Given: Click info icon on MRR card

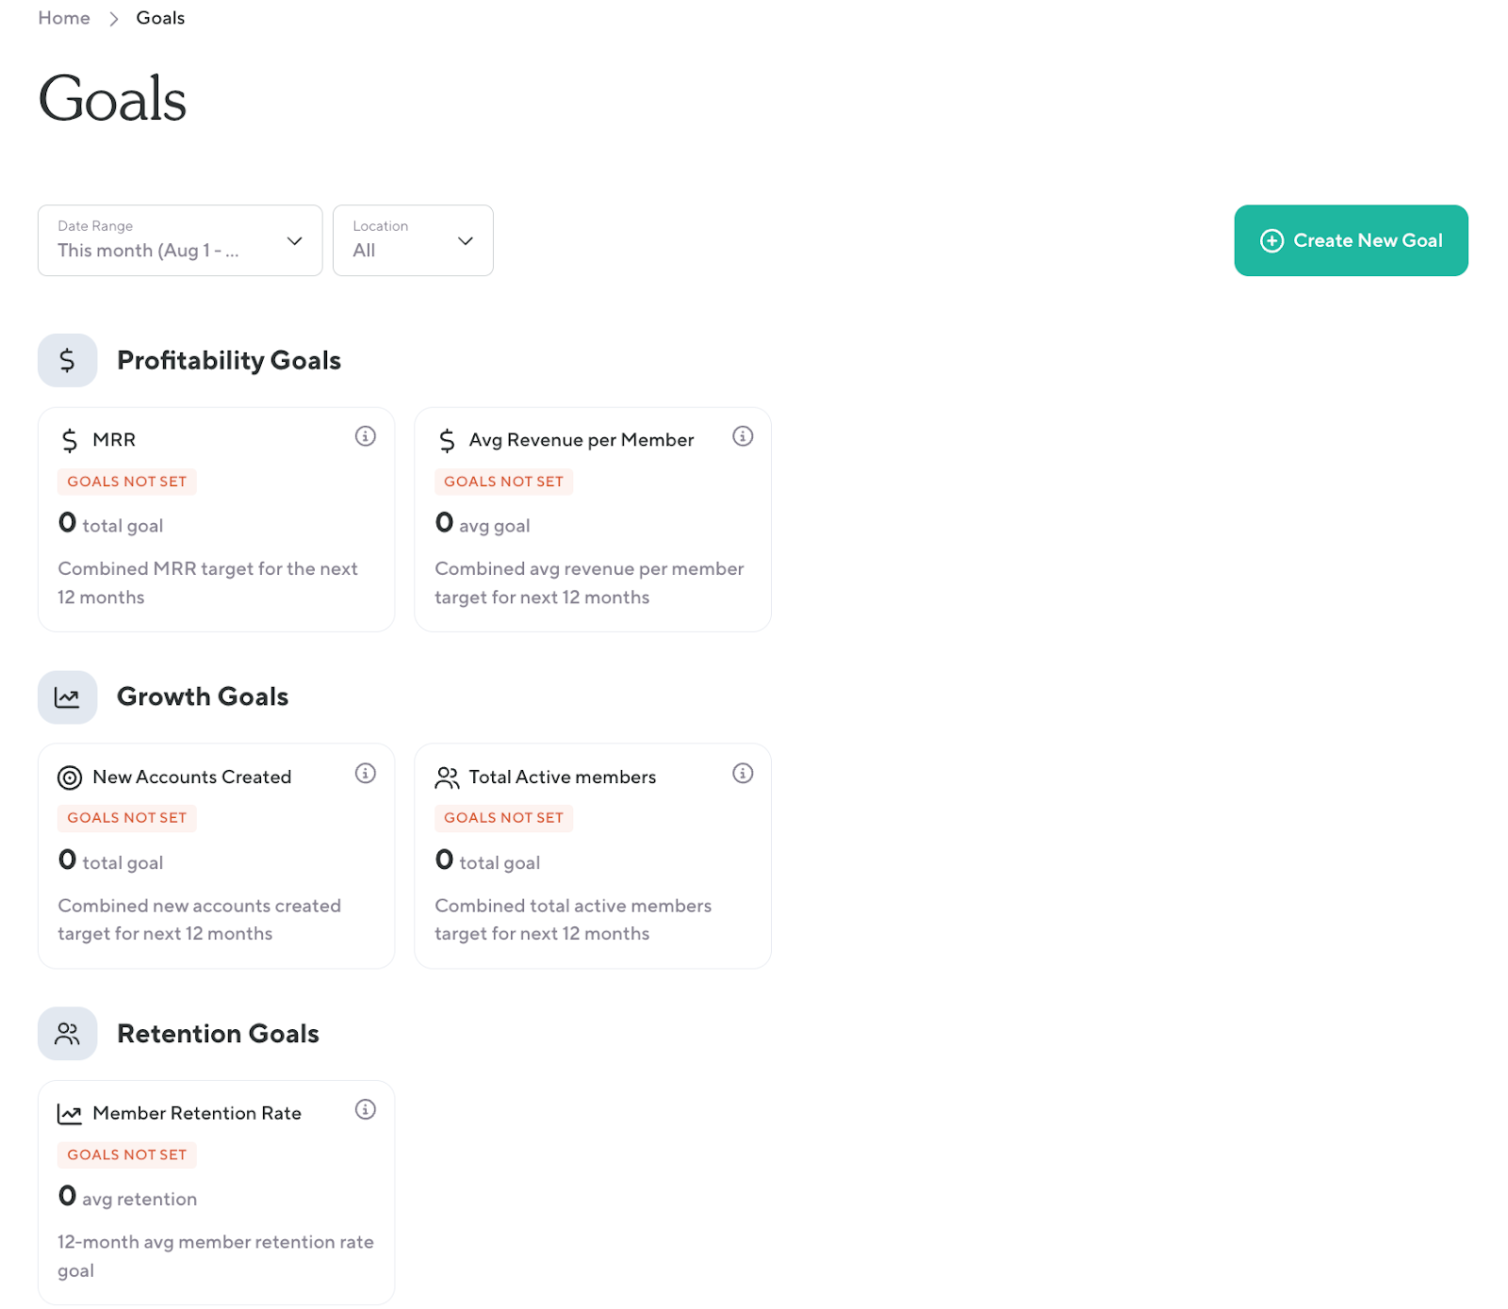Looking at the screenshot, I should pyautogui.click(x=365, y=436).
